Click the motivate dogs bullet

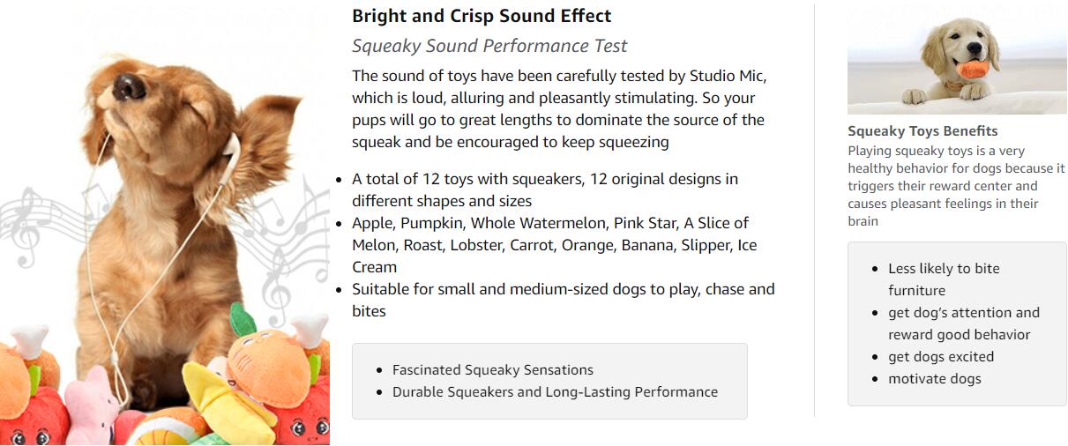(934, 379)
